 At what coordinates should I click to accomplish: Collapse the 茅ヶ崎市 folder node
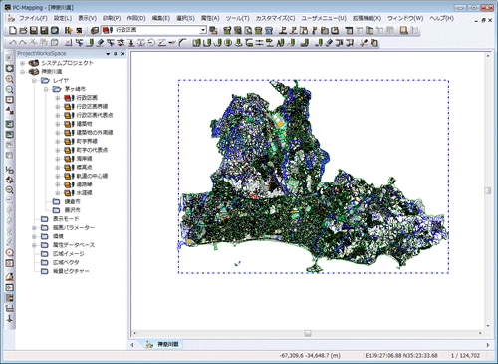pyautogui.click(x=46, y=89)
